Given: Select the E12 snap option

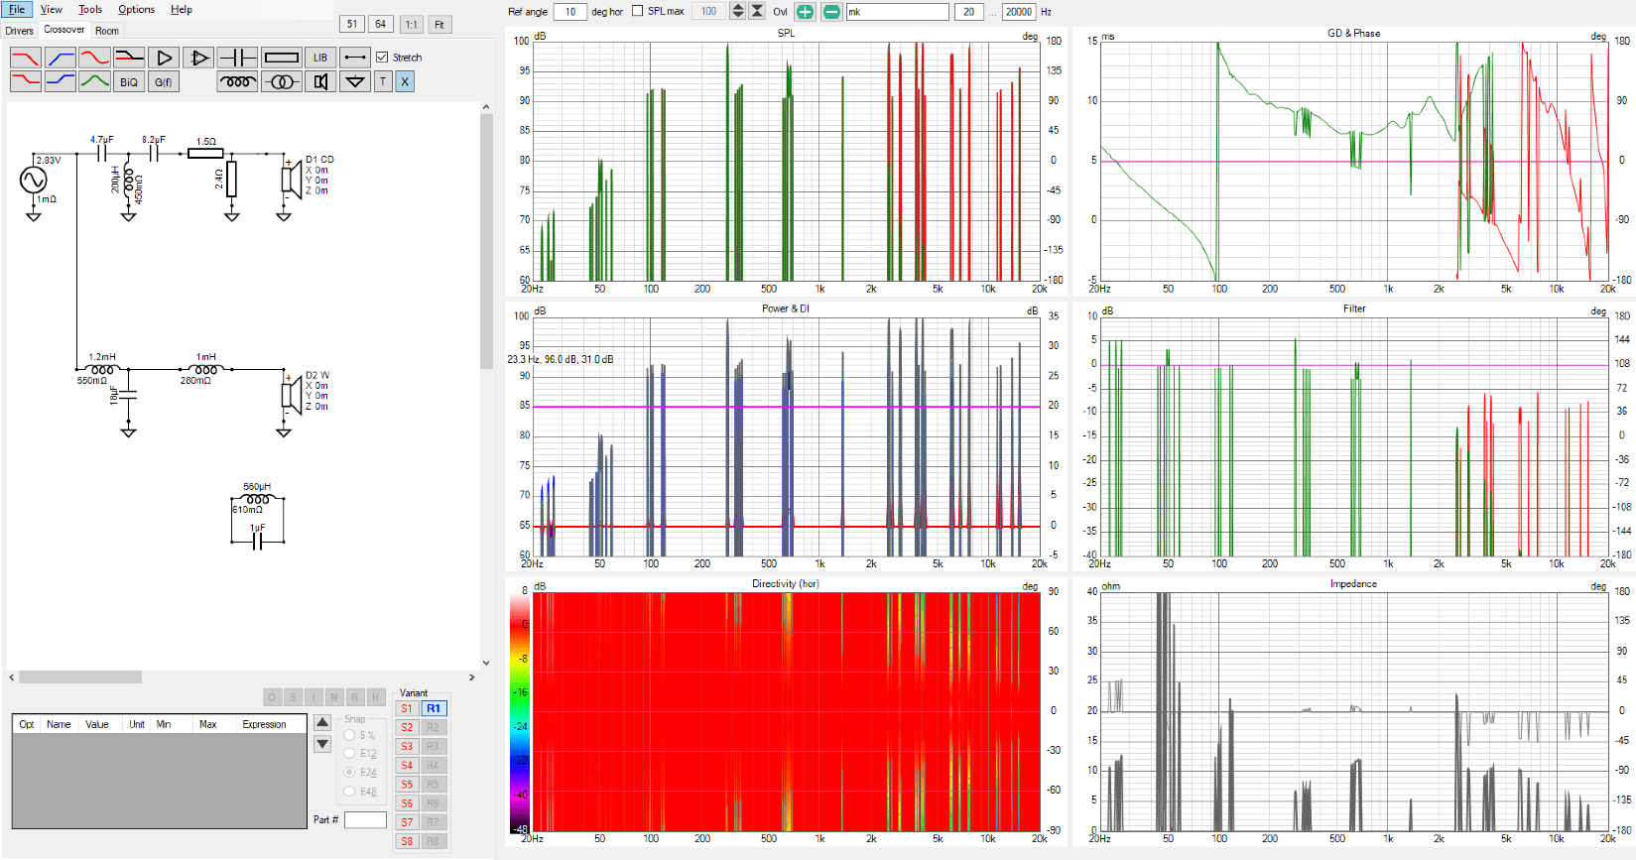Looking at the screenshot, I should click(x=349, y=754).
